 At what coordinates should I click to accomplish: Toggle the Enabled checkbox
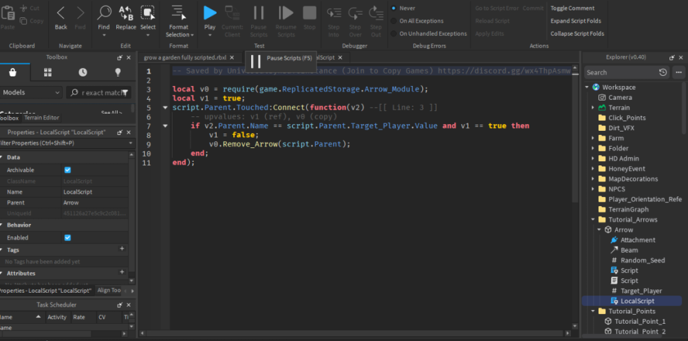67,238
